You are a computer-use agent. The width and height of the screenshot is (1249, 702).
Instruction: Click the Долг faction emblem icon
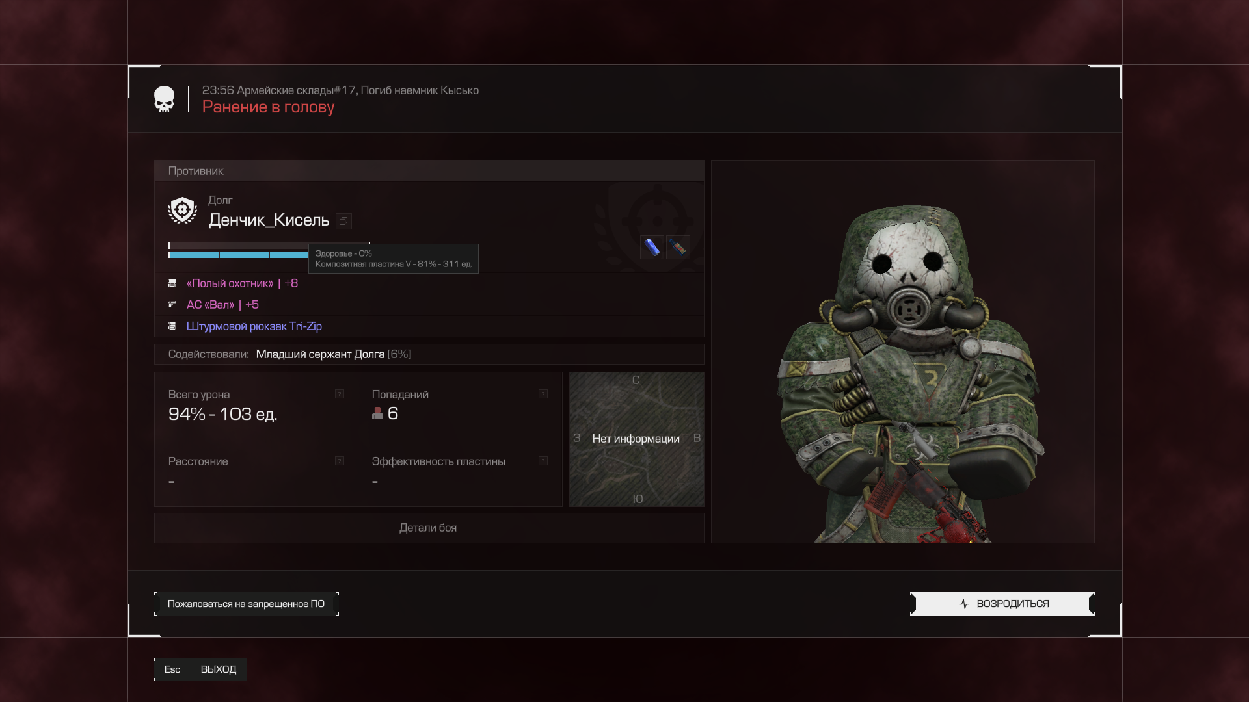182,211
